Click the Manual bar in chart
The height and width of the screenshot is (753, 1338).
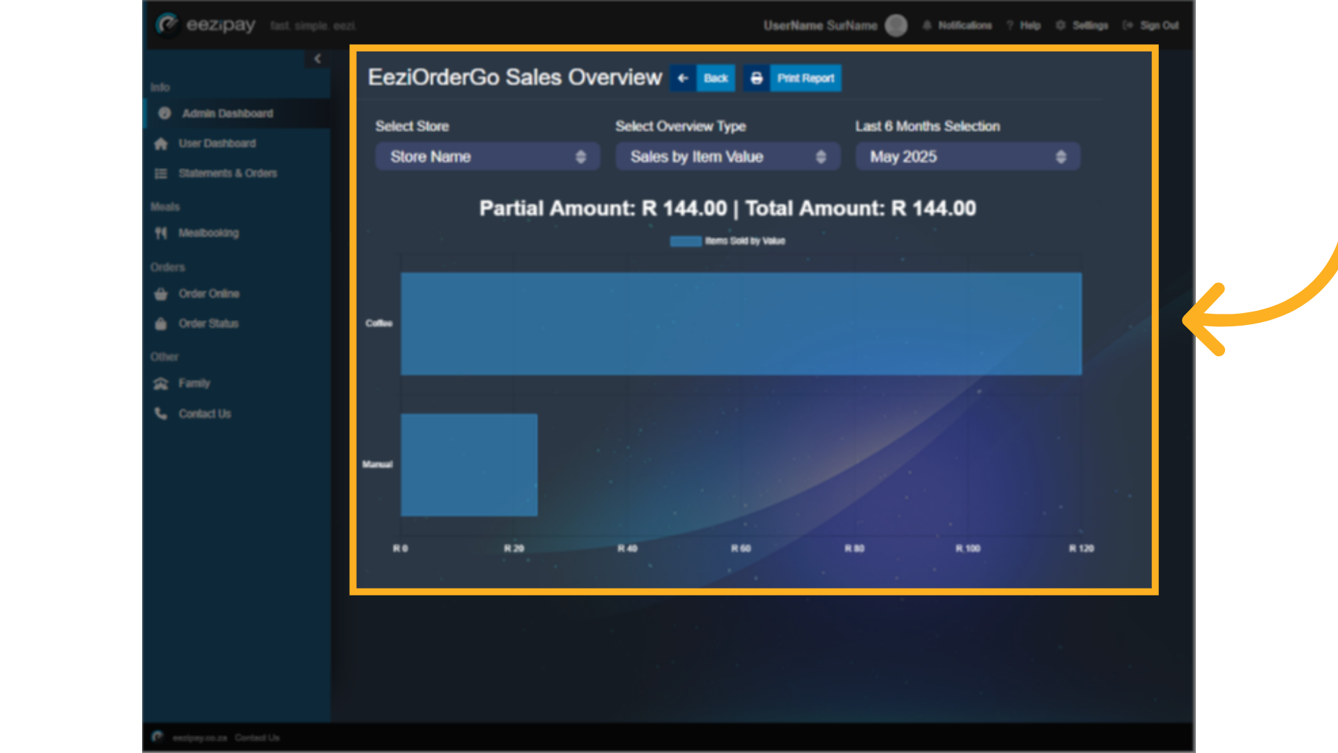469,465
